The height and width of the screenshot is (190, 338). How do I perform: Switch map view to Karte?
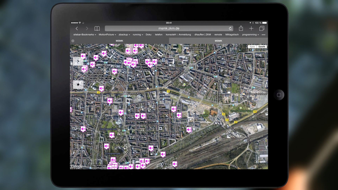(252, 47)
